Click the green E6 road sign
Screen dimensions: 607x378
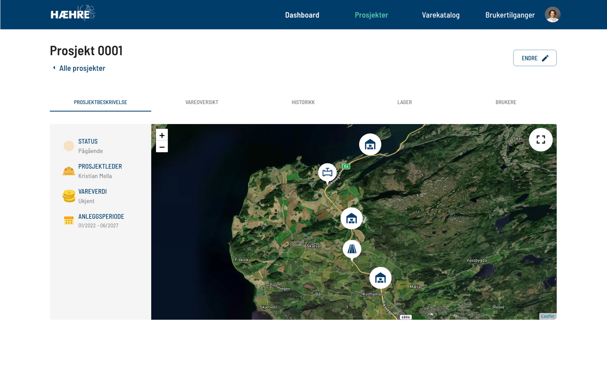[x=346, y=166]
